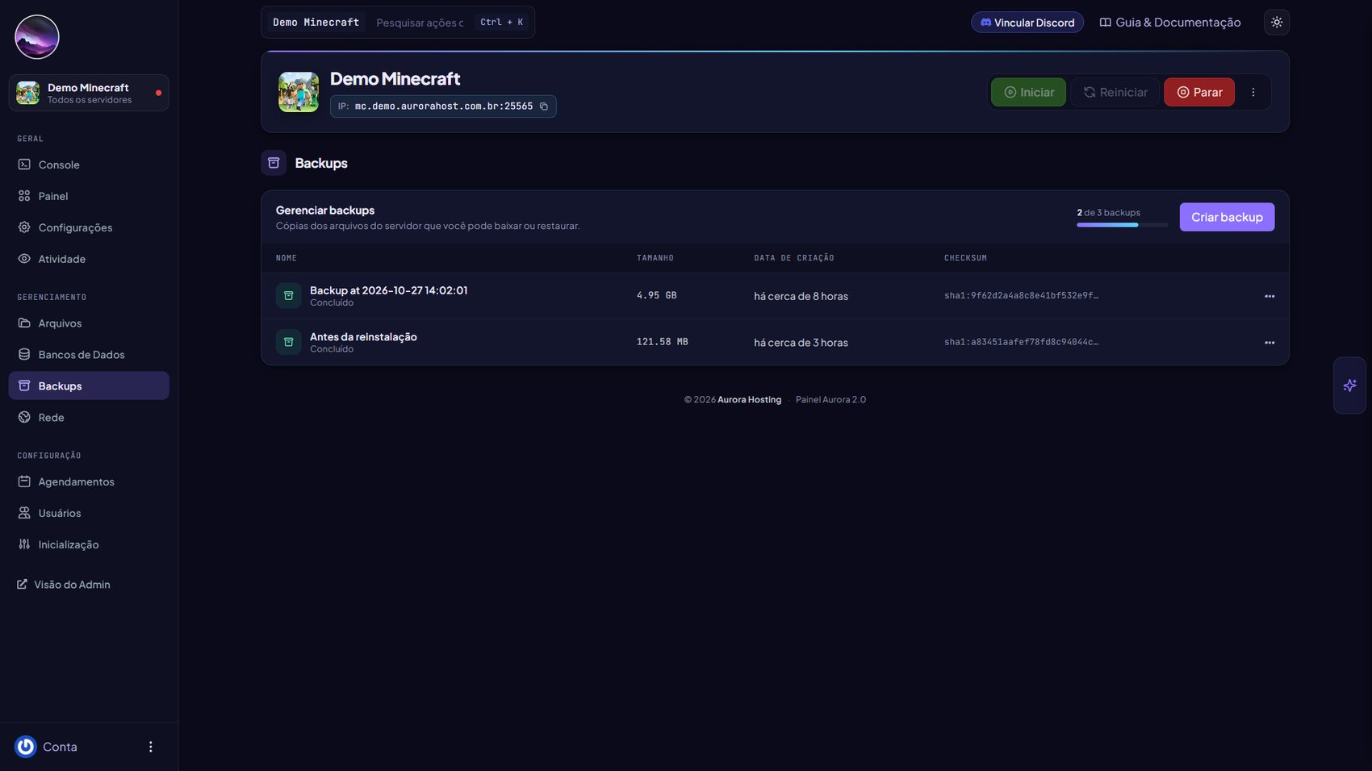The image size is (1372, 771).
Task: Open options menu for Antes da reinstalação row
Action: [x=1270, y=343]
